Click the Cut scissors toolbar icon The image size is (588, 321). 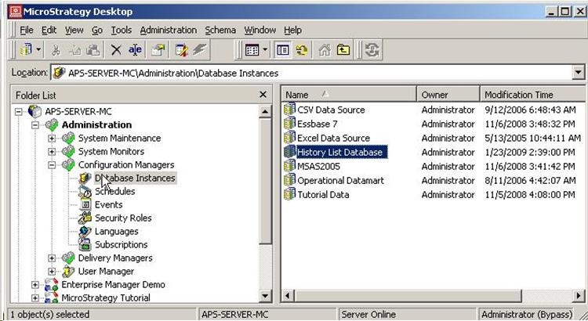tap(56, 49)
